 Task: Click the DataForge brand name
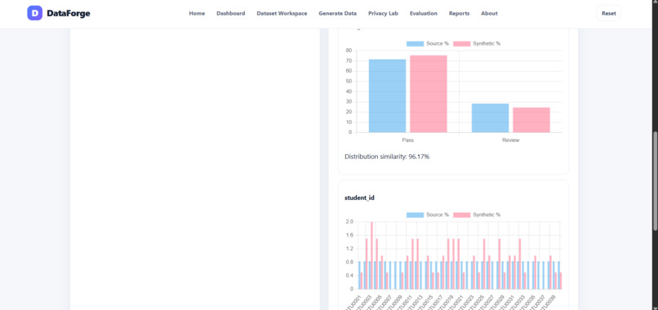tap(69, 13)
